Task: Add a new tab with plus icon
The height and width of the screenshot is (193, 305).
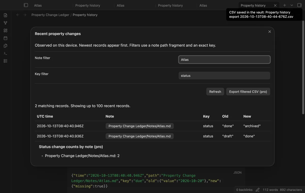Action: [x=285, y=5]
